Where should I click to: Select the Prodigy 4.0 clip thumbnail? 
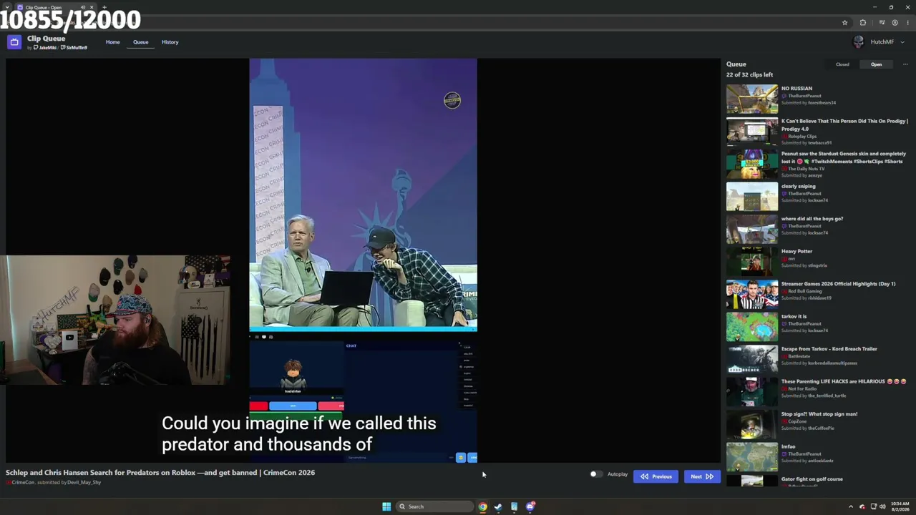coord(752,132)
